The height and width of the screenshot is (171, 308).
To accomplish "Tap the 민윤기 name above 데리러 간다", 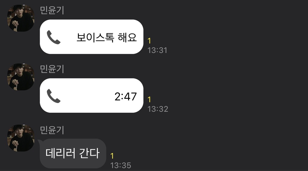I will [52, 130].
